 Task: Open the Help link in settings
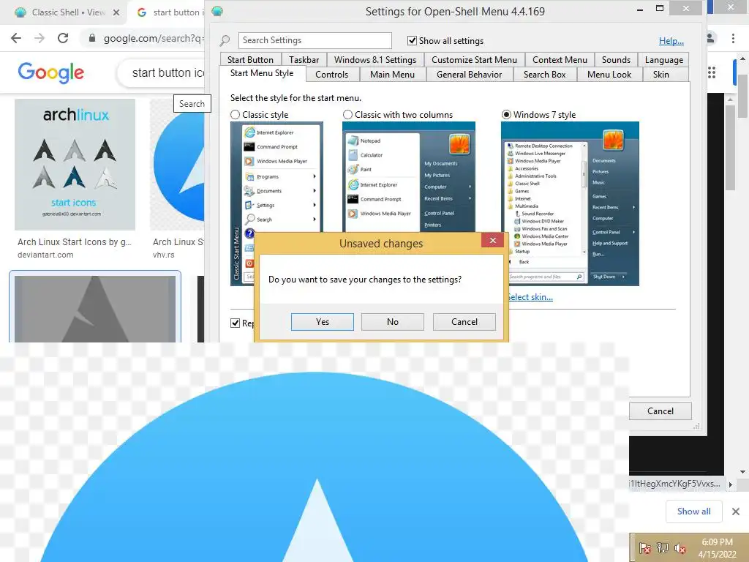[671, 41]
